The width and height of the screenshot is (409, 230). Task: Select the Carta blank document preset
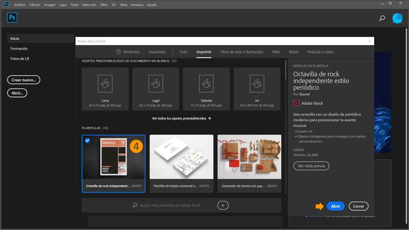105,89
